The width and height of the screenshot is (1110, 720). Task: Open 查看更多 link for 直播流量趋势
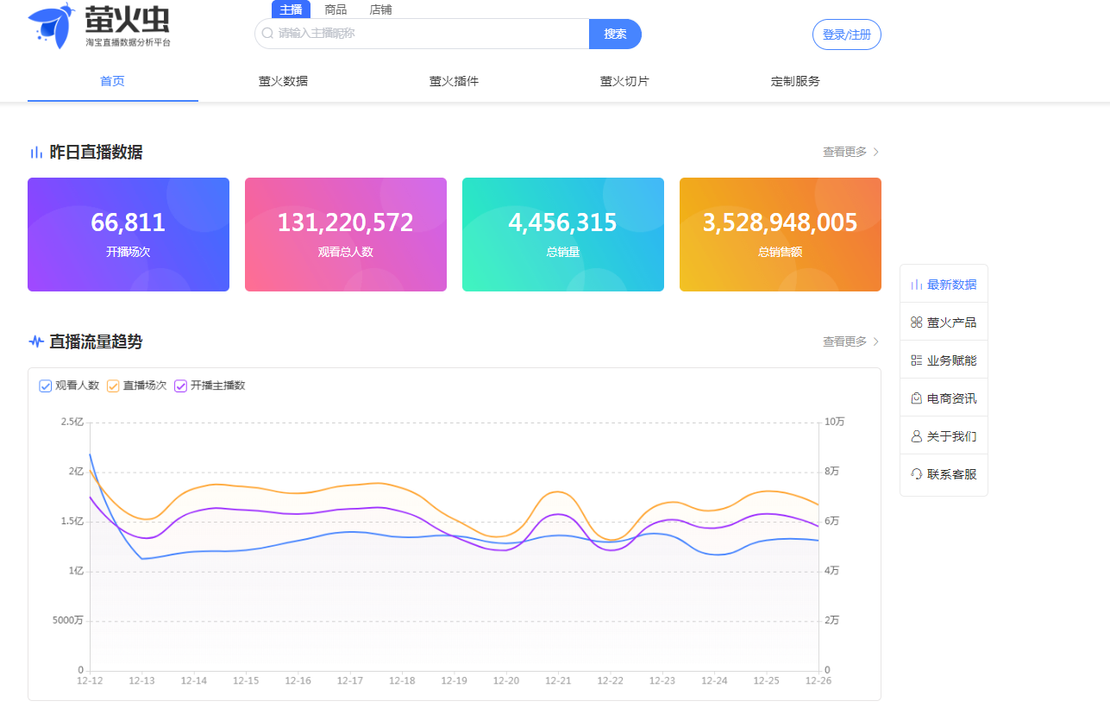click(845, 341)
